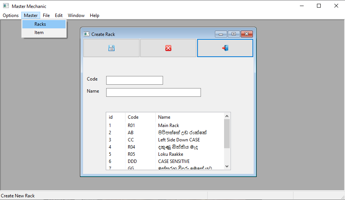Open the Master menu
This screenshot has width=345, height=200.
pos(31,16)
